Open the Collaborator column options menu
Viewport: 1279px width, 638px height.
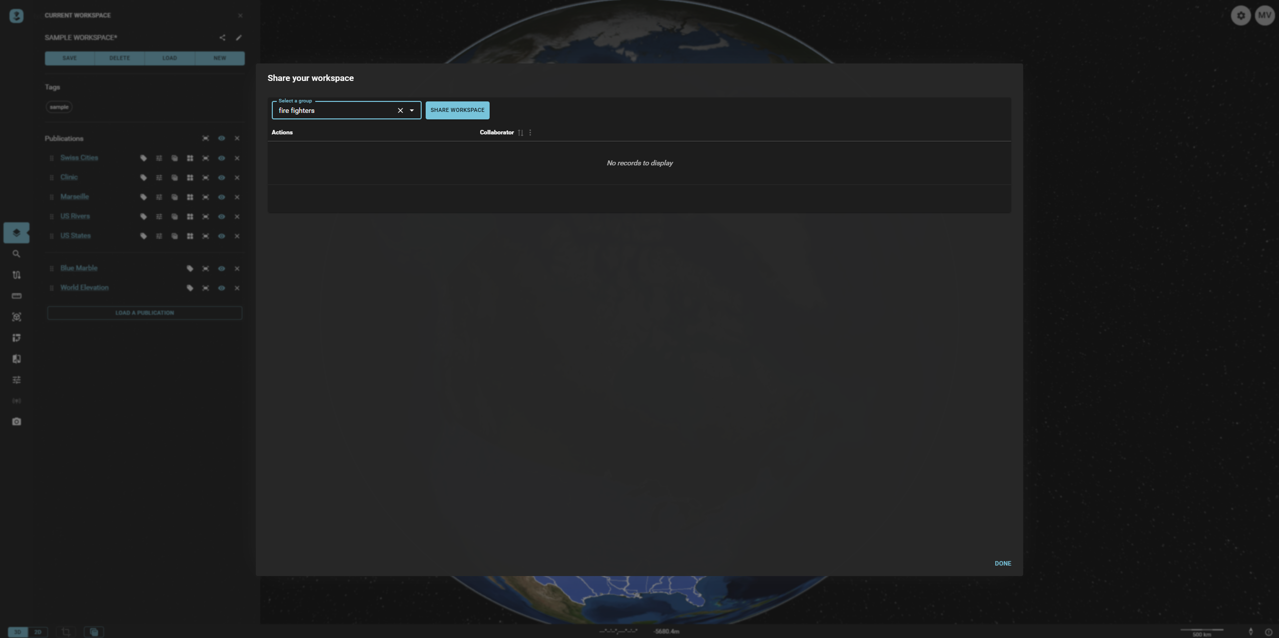[530, 132]
